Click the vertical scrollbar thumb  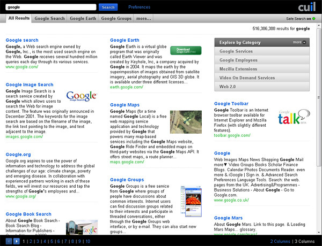pyautogui.click(x=319, y=97)
